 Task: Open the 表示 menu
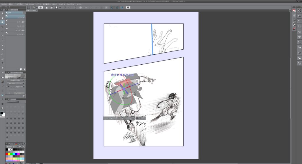point(55,4)
